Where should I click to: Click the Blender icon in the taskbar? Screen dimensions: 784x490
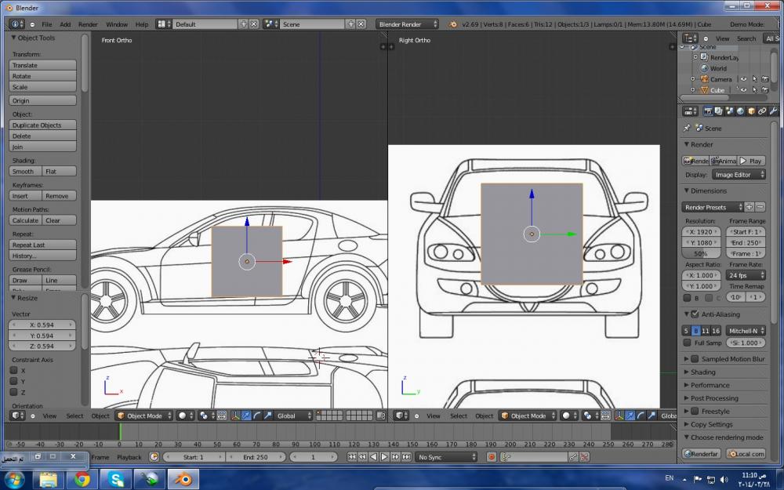point(182,478)
